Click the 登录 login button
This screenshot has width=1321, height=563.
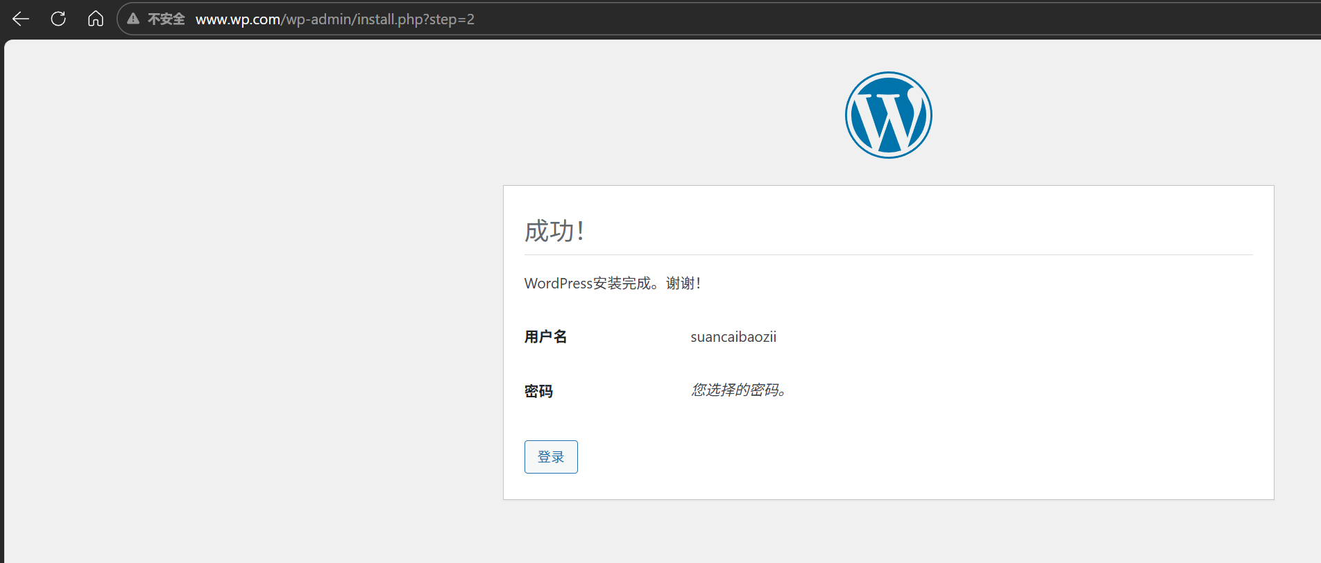pos(551,457)
